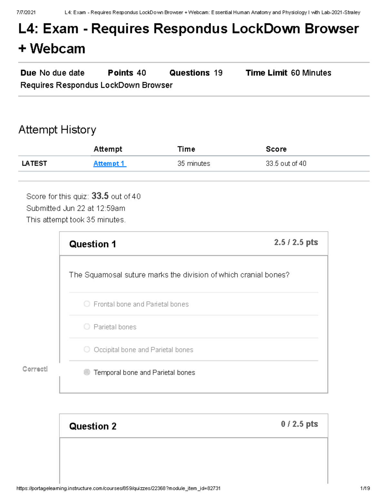The height and width of the screenshot is (501, 387).
Task: Click the Time column header
Action: pos(186,149)
